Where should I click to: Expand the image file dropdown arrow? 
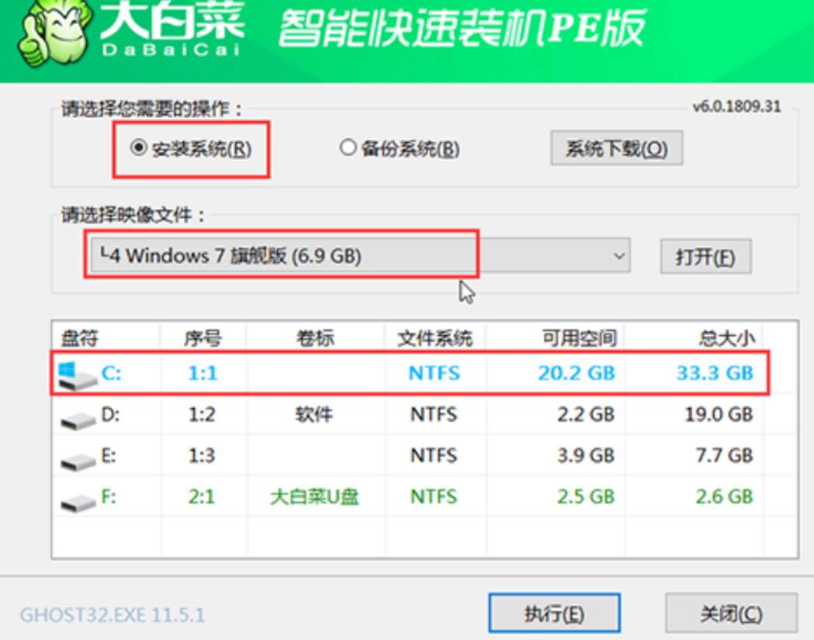618,256
